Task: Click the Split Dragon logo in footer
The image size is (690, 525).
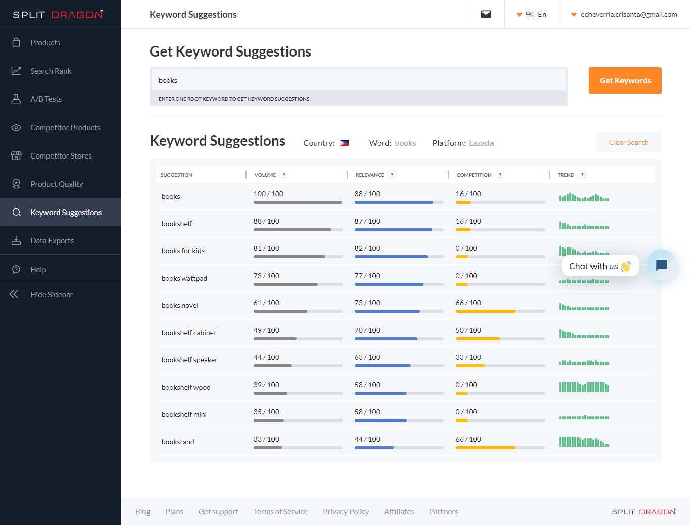Action: (644, 512)
